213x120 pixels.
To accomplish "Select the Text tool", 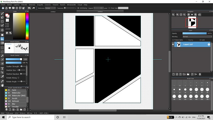I will (2, 69).
